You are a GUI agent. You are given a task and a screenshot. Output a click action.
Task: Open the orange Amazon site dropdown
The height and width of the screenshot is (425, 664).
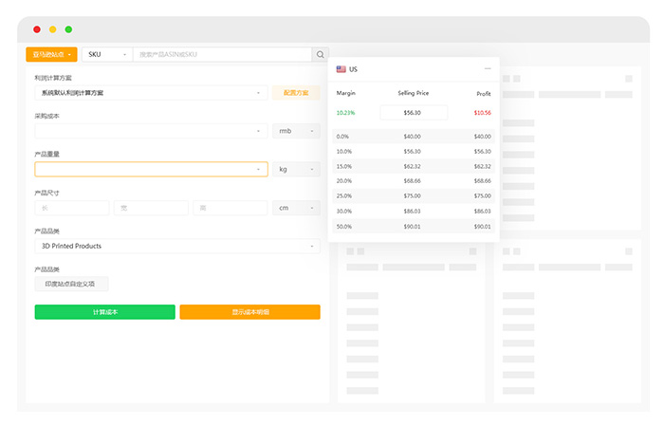click(x=51, y=55)
